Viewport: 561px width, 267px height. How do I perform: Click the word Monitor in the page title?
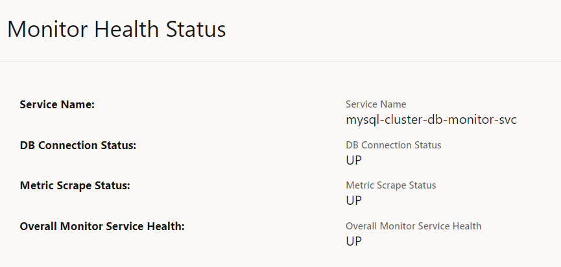pos(47,30)
